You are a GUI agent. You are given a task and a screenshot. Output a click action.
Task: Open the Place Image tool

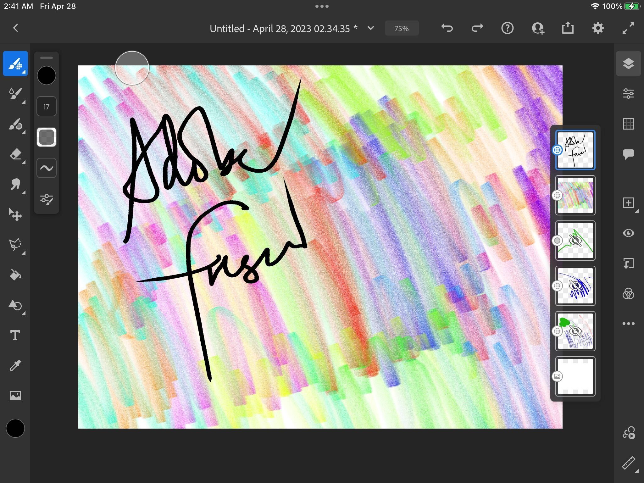[15, 396]
